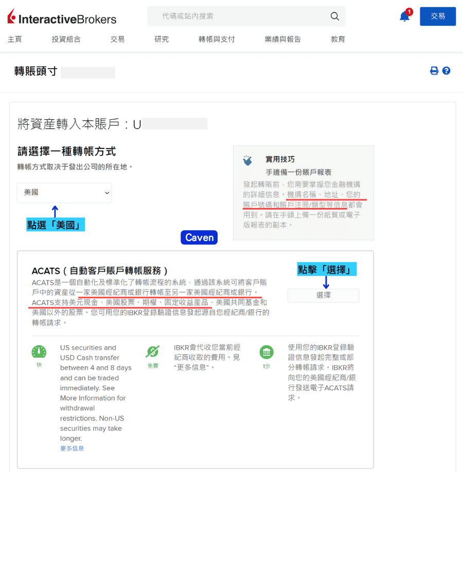This screenshot has height=565, width=463.
Task: Click the 選擇 button in ACATS section
Action: pyautogui.click(x=323, y=295)
